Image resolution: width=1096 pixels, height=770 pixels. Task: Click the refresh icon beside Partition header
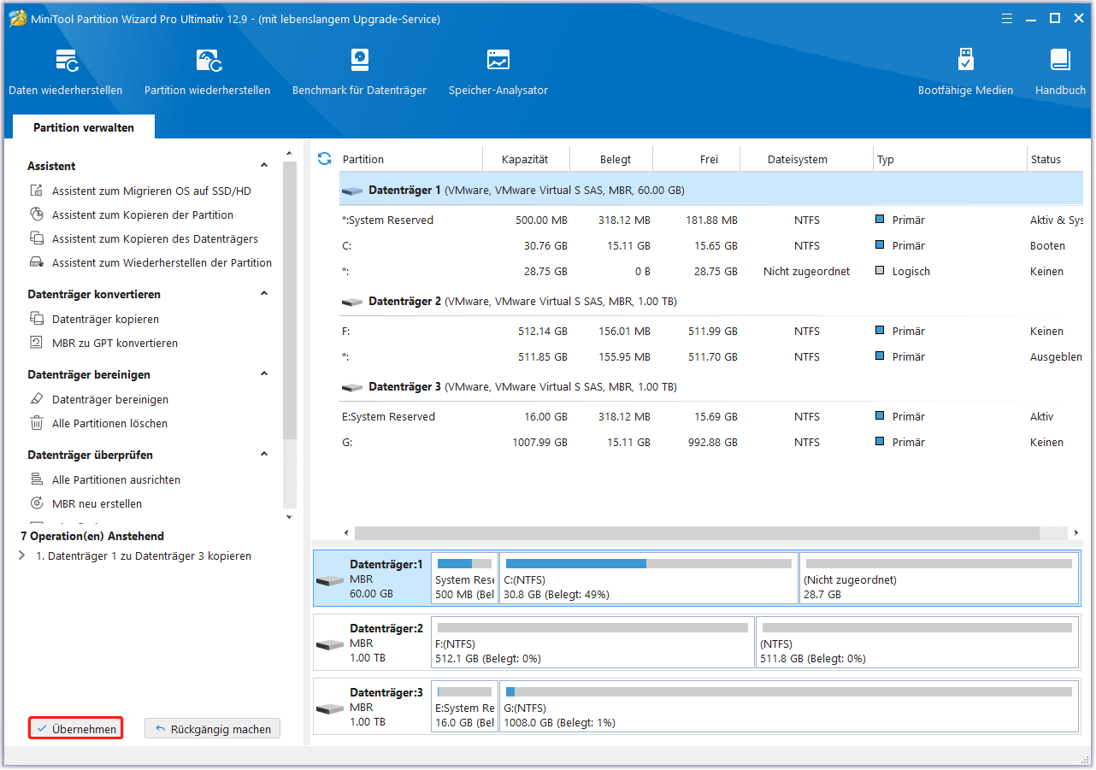tap(324, 159)
